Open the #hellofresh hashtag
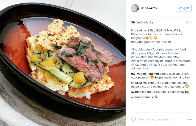This screenshot has width=196, height=126. point(139,61)
